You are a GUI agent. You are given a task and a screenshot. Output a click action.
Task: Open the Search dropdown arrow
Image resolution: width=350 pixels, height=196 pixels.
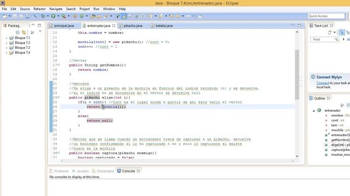111,16
